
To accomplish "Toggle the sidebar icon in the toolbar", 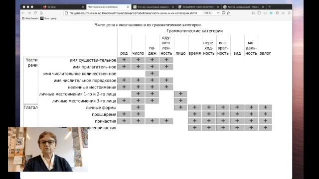I will 259,13.
